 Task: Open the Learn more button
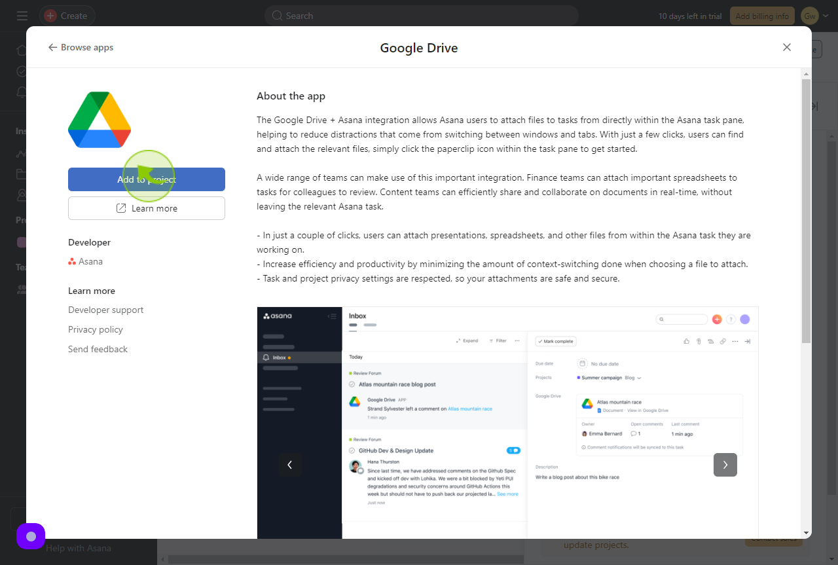pyautogui.click(x=147, y=208)
